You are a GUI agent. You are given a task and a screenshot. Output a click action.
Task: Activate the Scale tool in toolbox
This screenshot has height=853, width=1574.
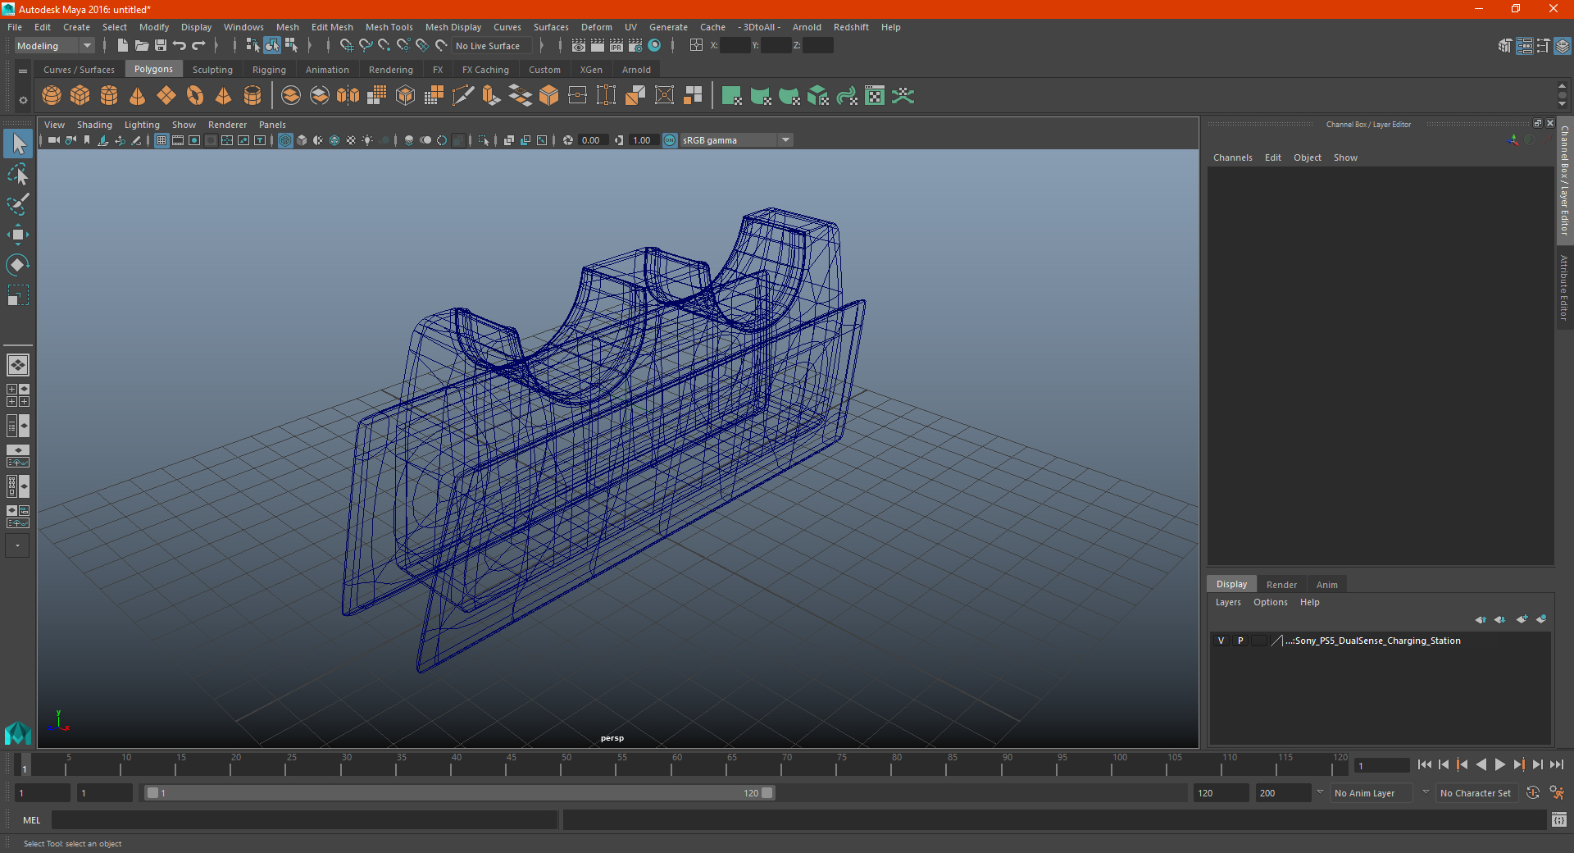(x=18, y=295)
